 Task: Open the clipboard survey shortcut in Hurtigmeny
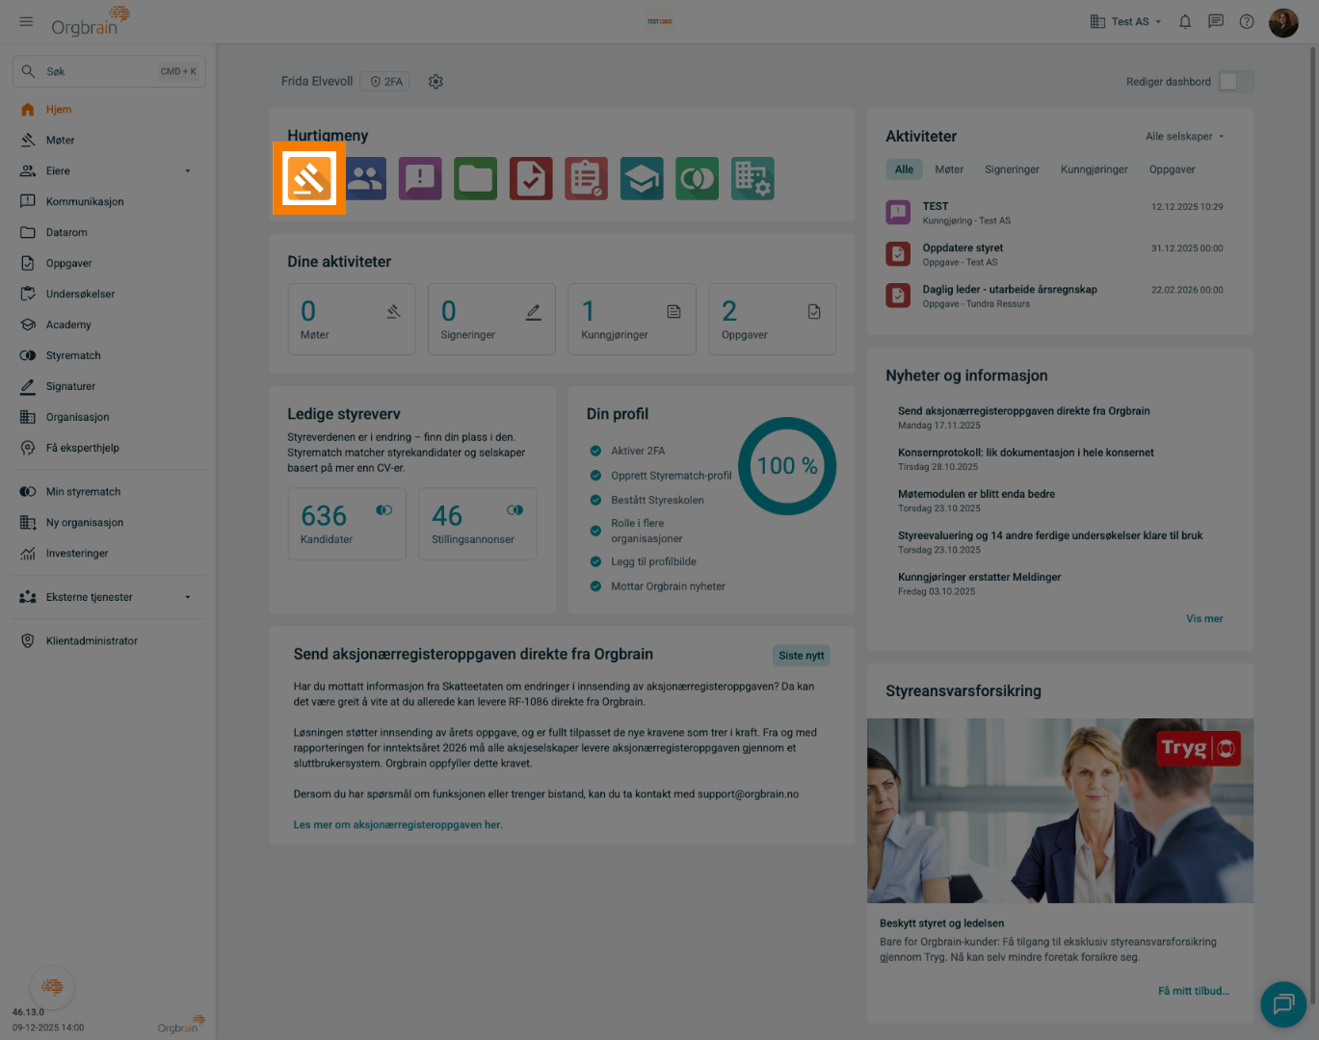587,179
